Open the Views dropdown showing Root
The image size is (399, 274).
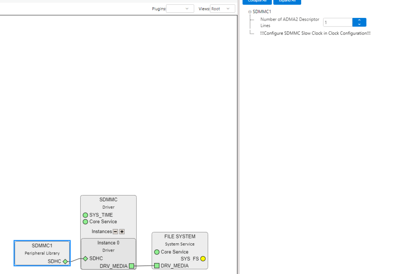click(222, 9)
